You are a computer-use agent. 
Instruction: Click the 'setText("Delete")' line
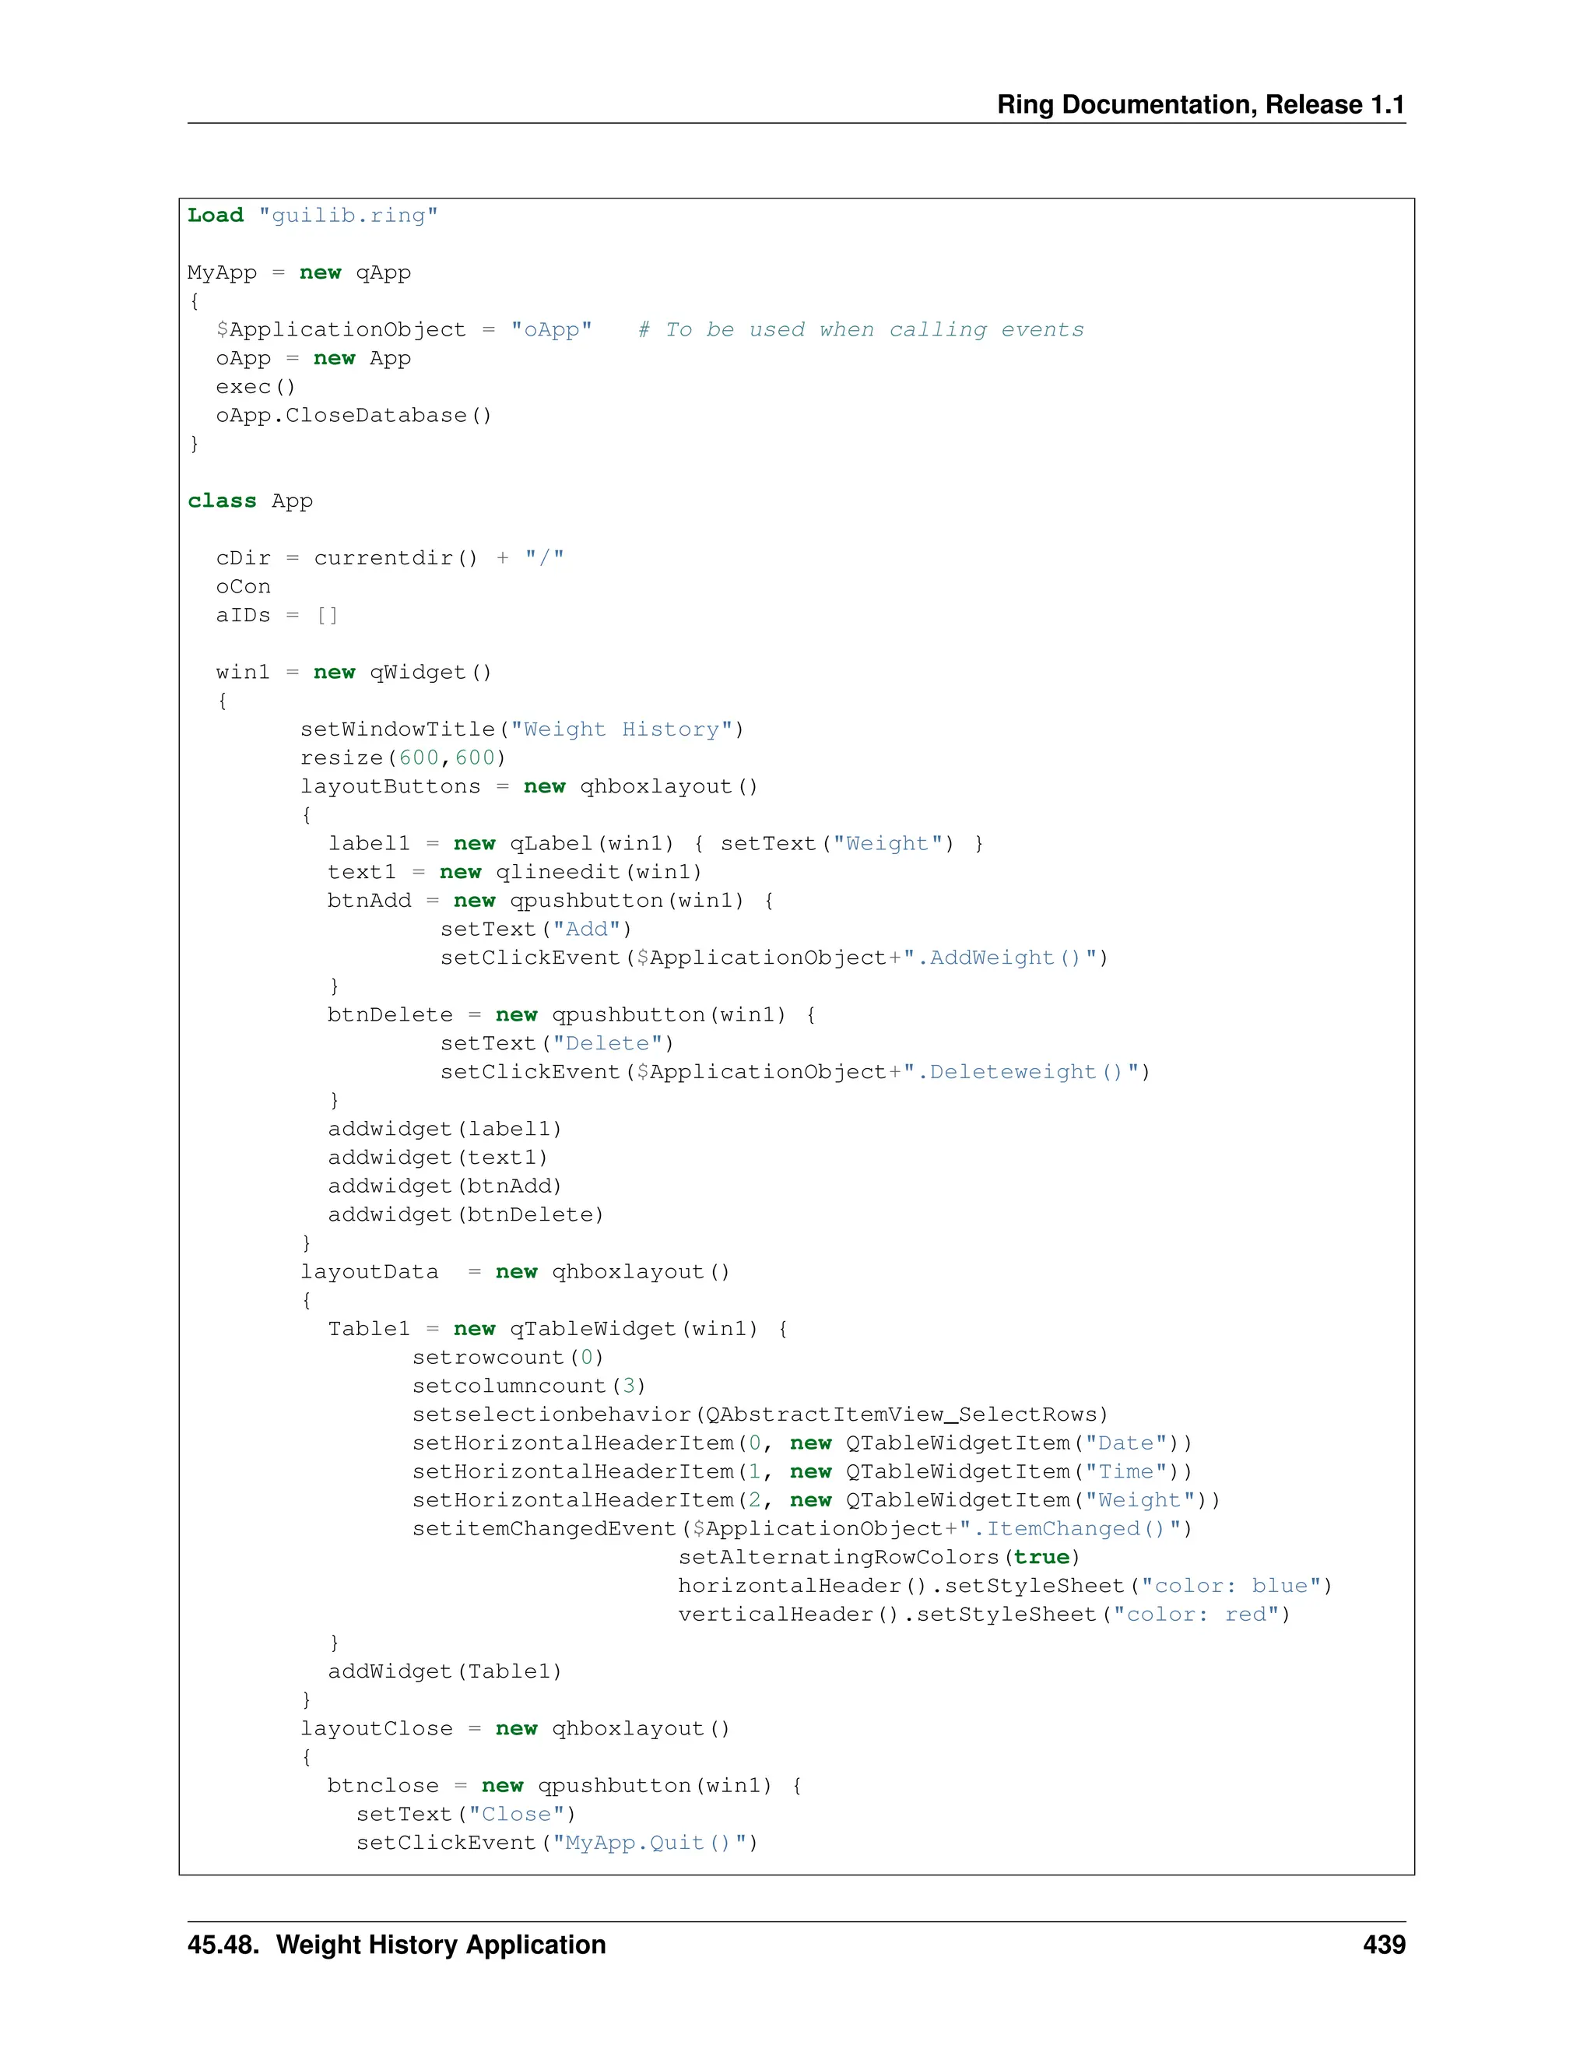tap(557, 1044)
